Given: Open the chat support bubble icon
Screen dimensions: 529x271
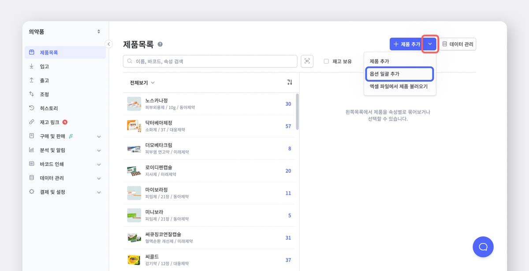Looking at the screenshot, I should (483, 246).
